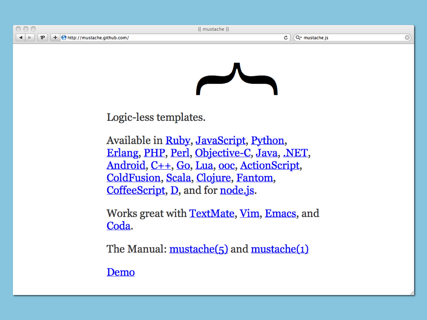
Task: Open the 1Password toolbar button
Action: click(x=43, y=37)
